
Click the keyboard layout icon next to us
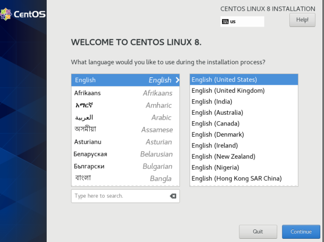225,22
